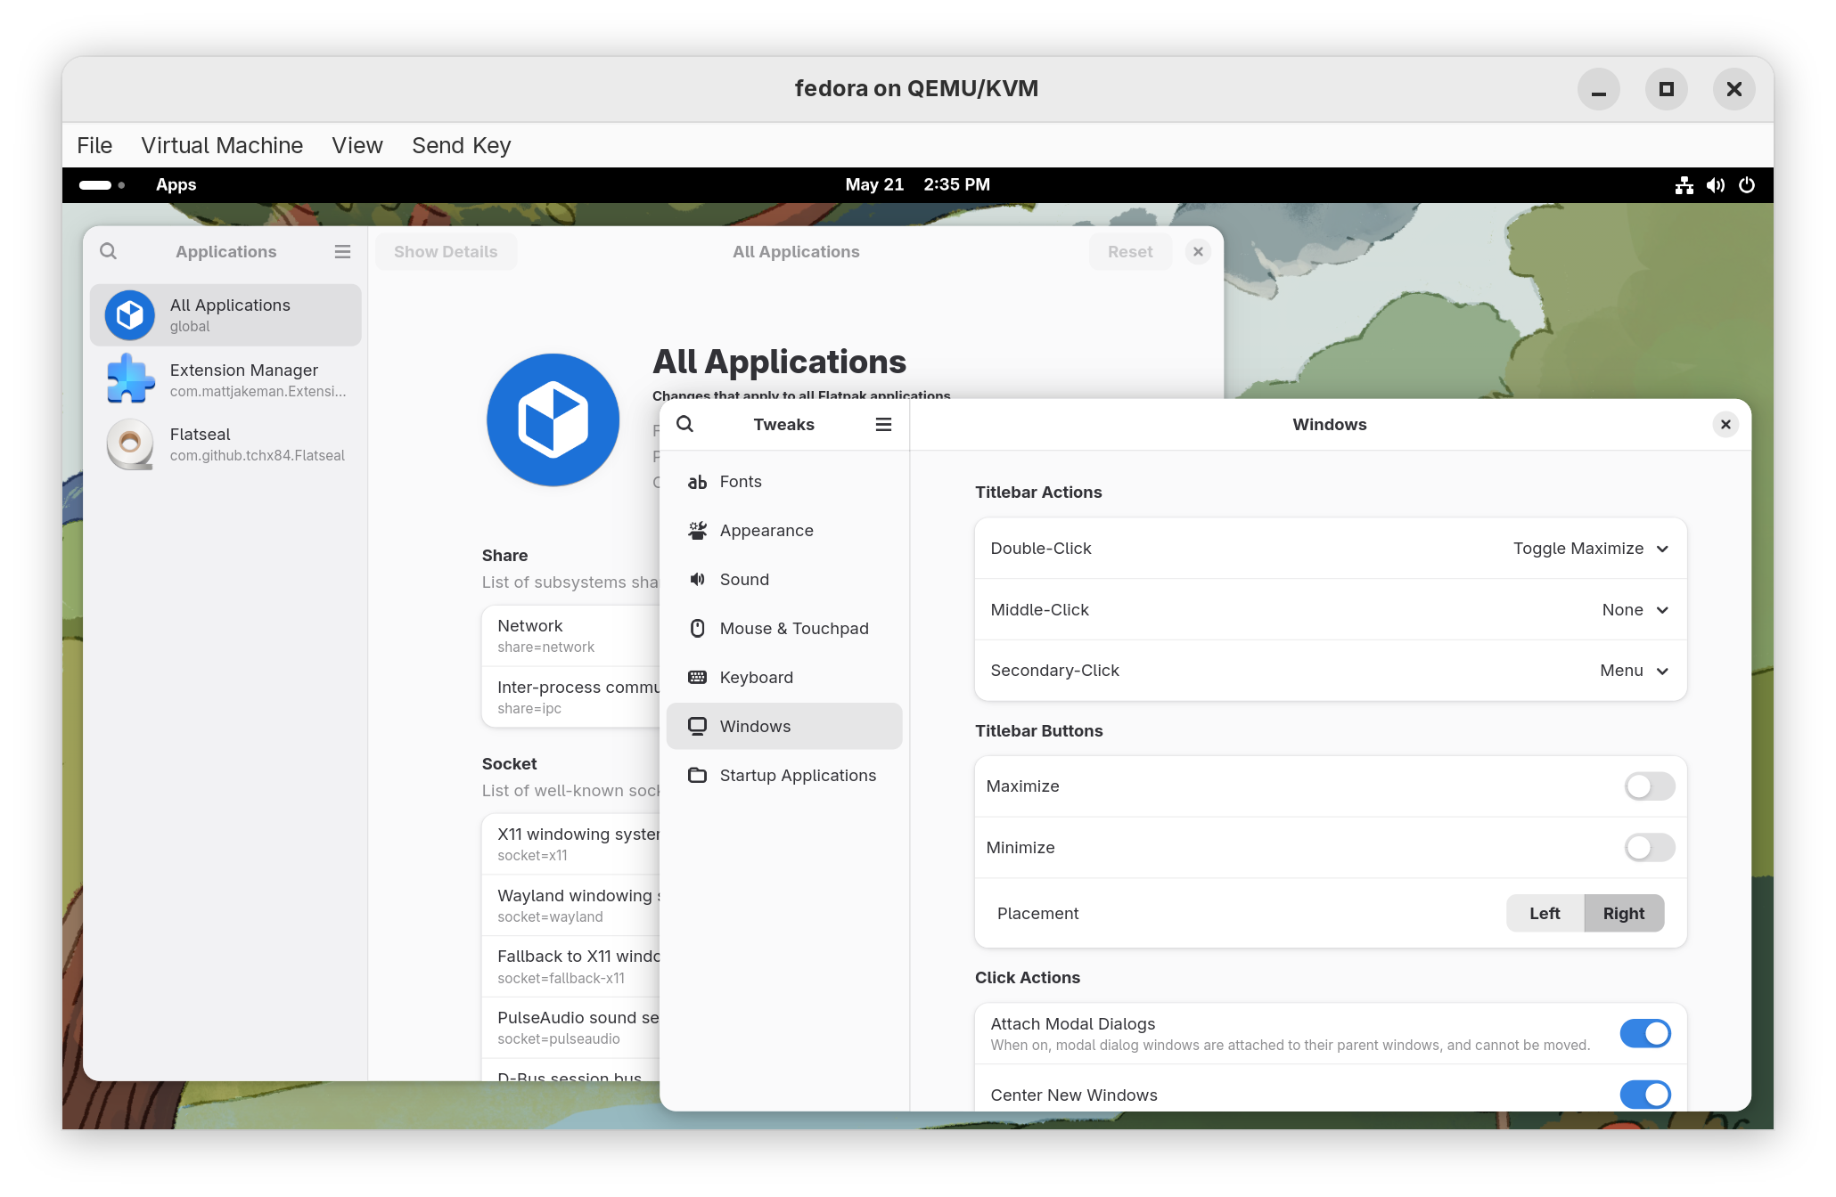Toggle the Minimize titlebar button switch
Viewport: 1836px width, 1197px height.
coord(1649,848)
